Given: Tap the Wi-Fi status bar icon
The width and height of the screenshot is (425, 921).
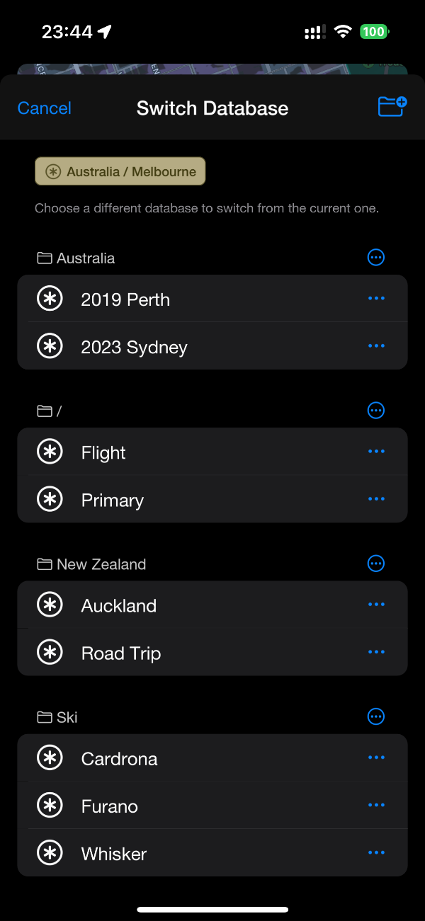Looking at the screenshot, I should pyautogui.click(x=343, y=32).
